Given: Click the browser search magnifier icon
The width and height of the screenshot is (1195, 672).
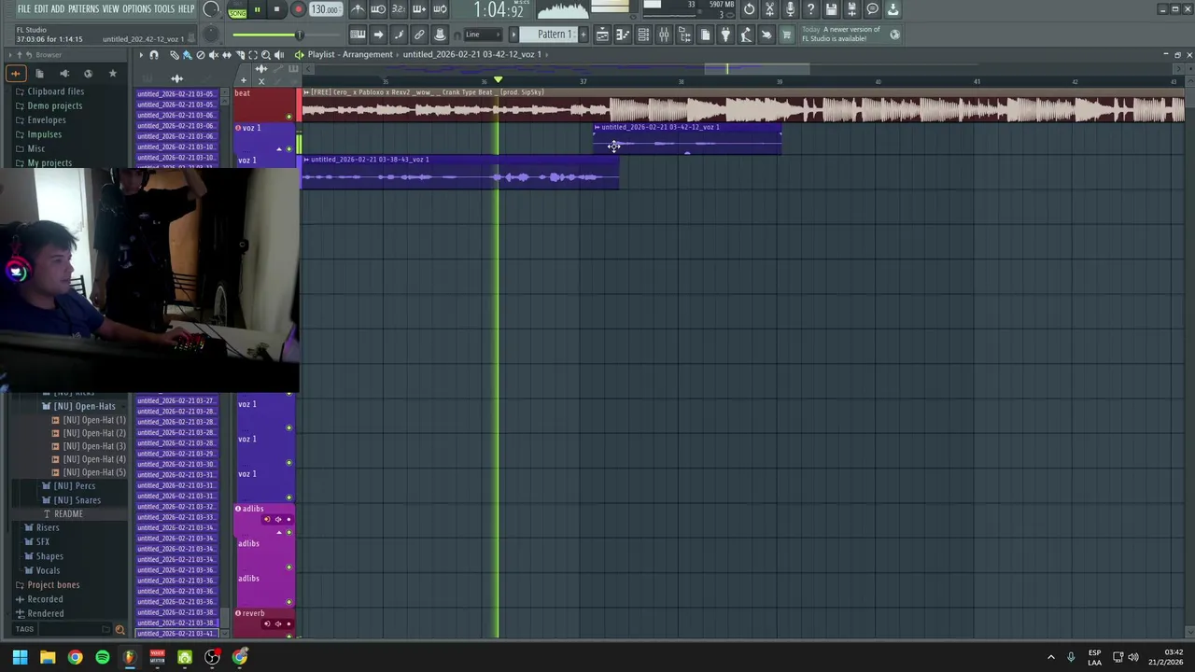Looking at the screenshot, I should coord(119,629).
